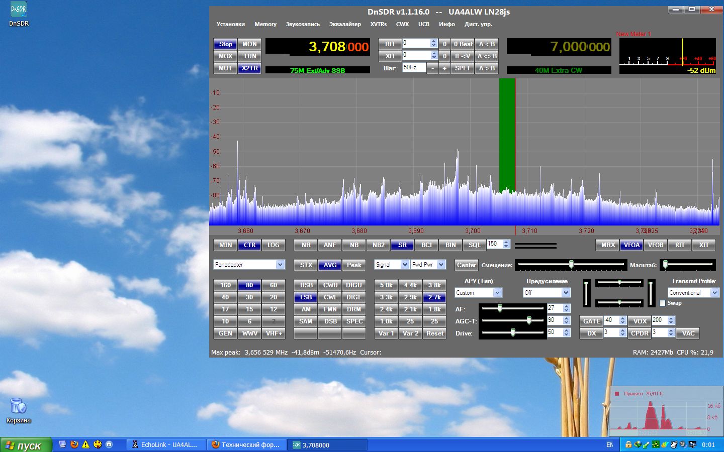Viewport: 724px width, 452px height.
Task: Toggle the MUT mute button
Action: (x=225, y=68)
